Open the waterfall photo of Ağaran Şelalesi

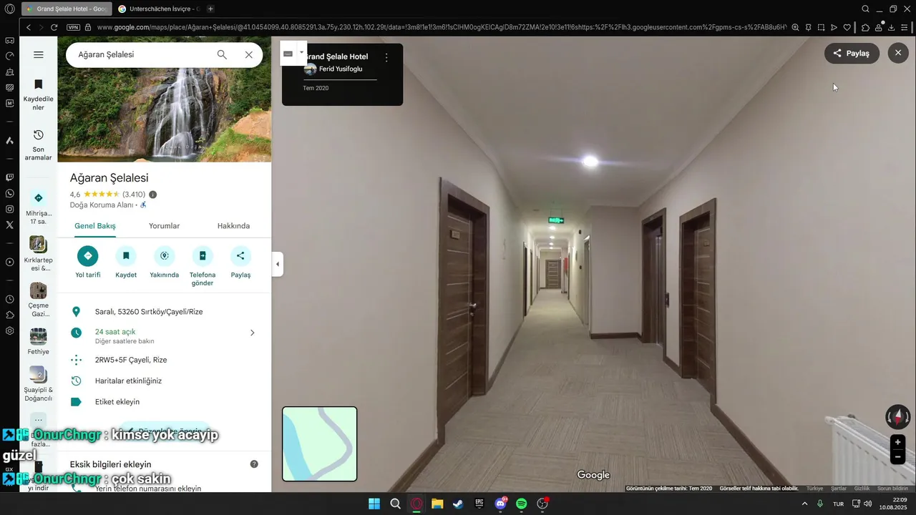click(165, 99)
